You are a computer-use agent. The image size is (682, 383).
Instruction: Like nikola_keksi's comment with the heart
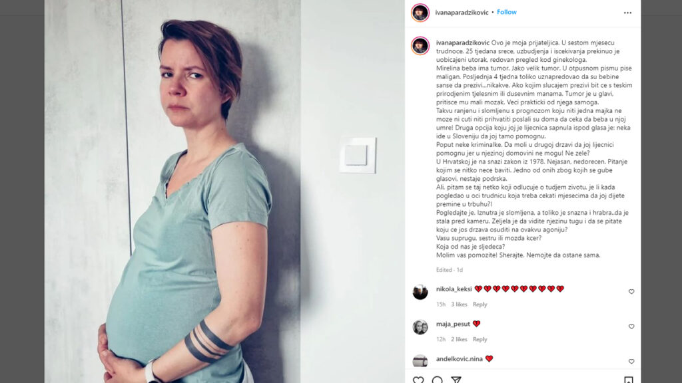(631, 292)
